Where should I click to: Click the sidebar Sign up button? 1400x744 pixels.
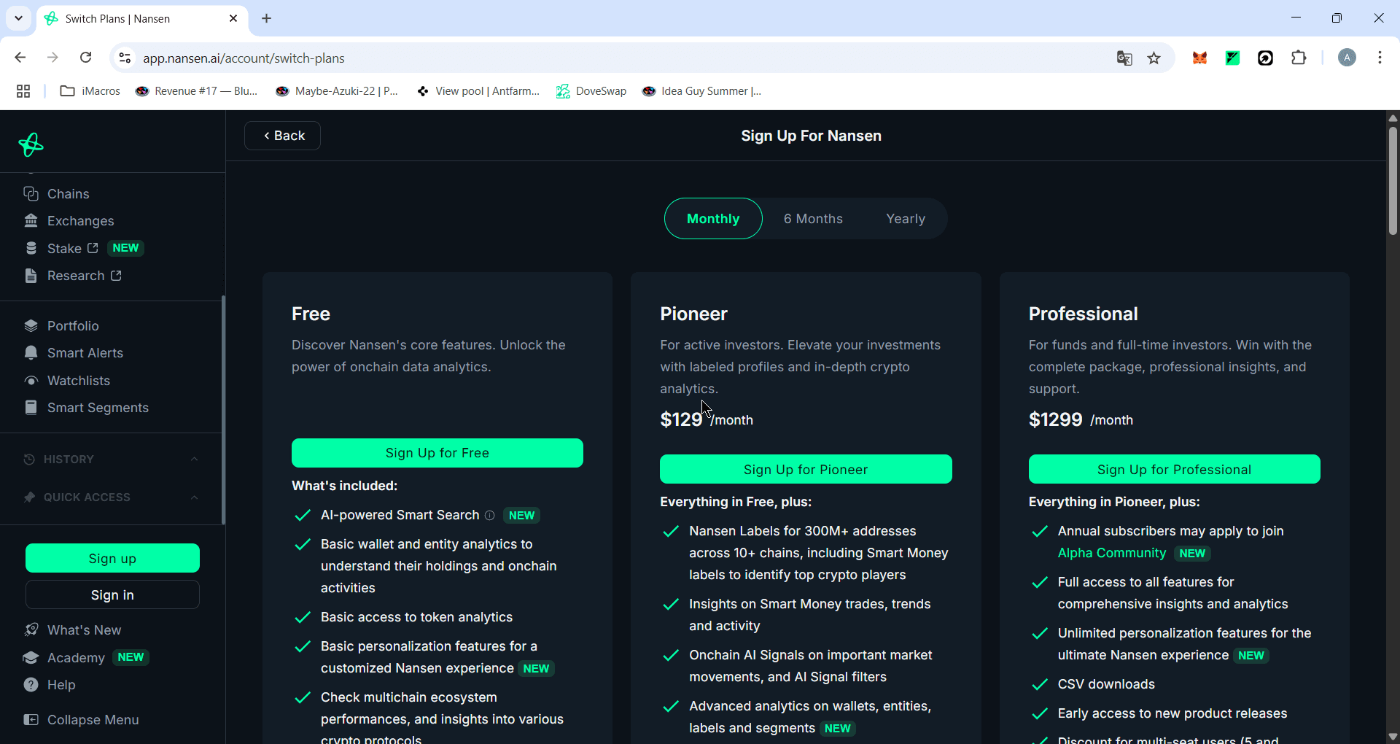112,559
